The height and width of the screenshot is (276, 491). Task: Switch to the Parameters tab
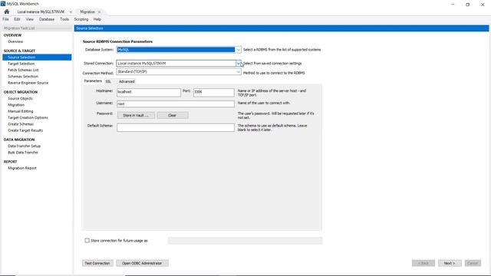[x=93, y=81]
